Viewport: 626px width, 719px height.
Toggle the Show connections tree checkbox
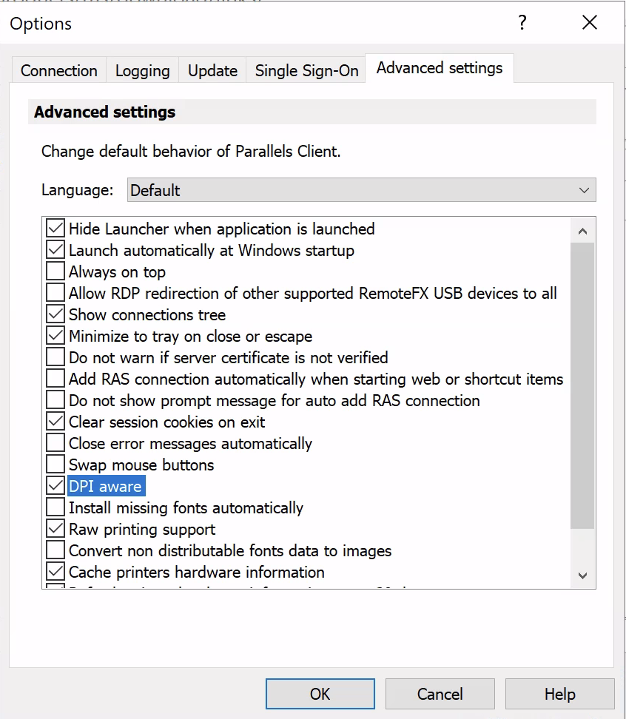pyautogui.click(x=55, y=314)
